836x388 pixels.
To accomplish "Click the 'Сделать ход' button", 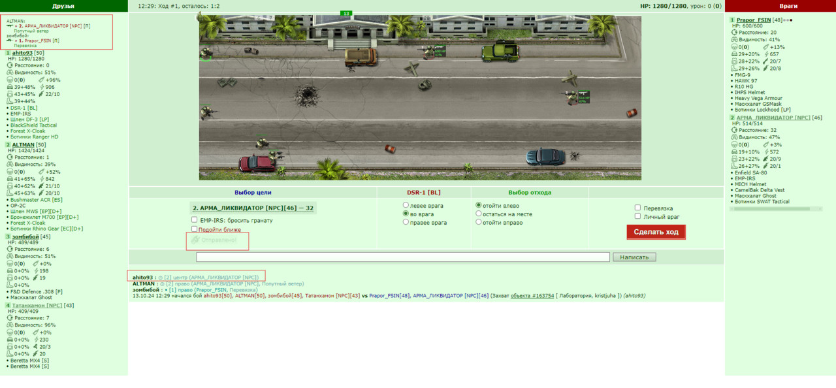I will click(656, 232).
